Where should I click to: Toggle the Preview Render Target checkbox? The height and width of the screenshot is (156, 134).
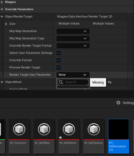59,68
